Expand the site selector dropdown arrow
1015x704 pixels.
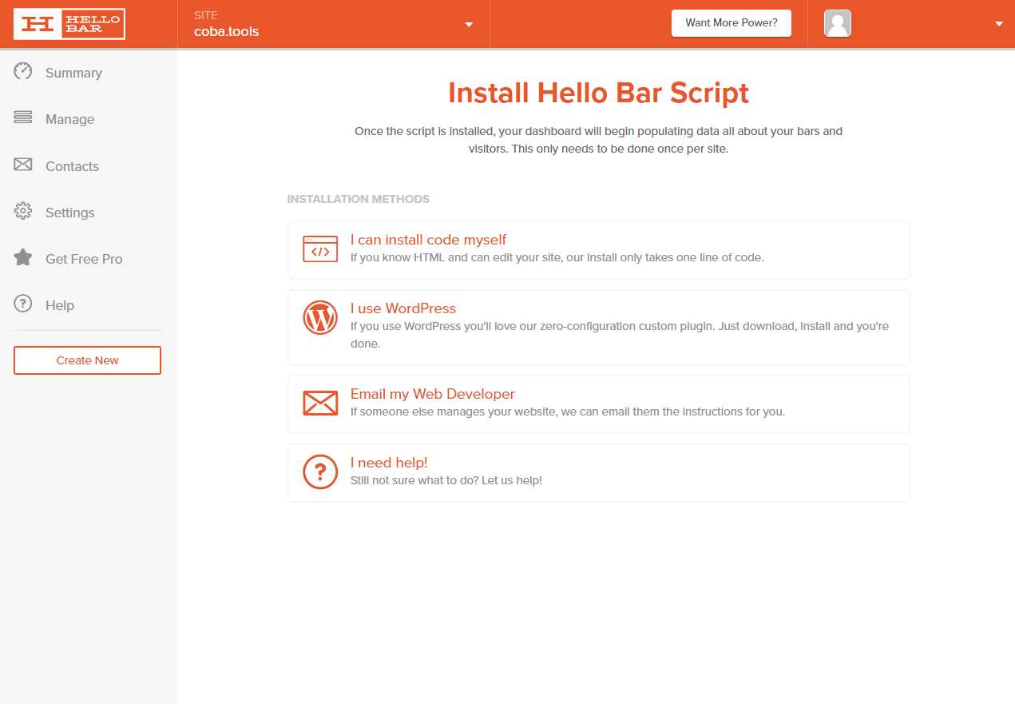click(470, 24)
